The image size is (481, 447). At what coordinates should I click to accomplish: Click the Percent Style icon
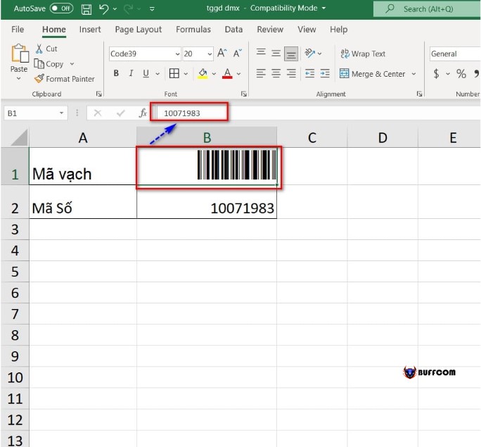461,74
